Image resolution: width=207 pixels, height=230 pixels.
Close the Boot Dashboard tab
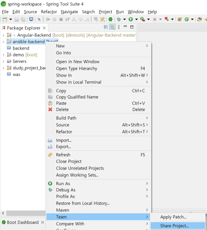click(42, 222)
